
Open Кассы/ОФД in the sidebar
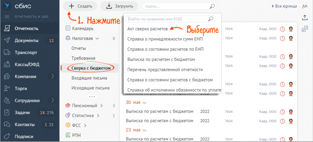tap(27, 64)
